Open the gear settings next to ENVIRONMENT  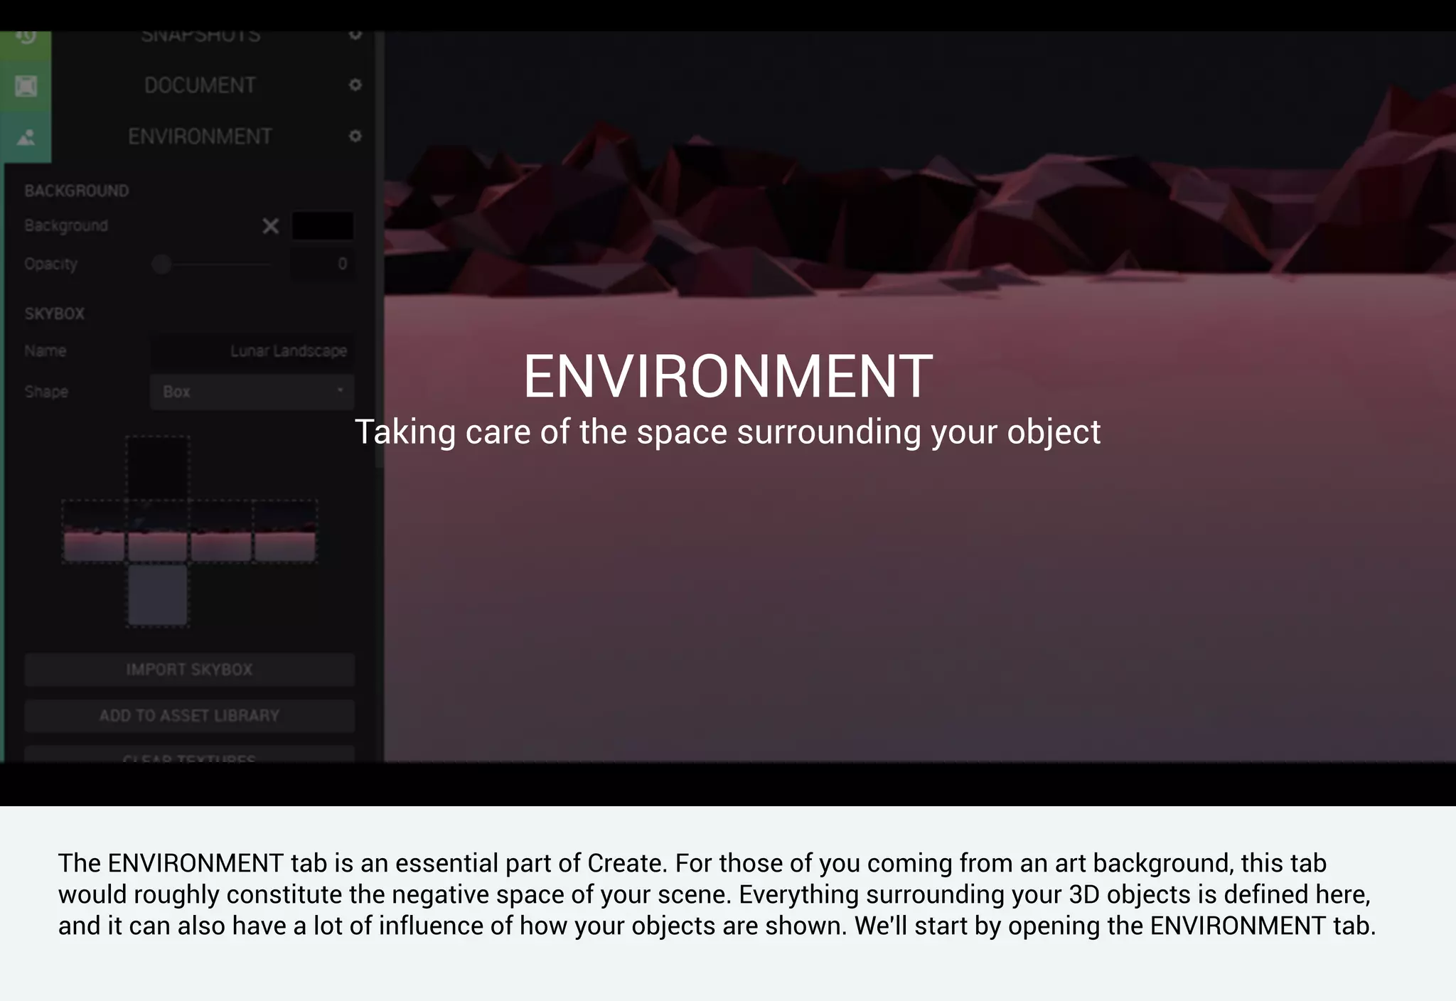tap(355, 136)
